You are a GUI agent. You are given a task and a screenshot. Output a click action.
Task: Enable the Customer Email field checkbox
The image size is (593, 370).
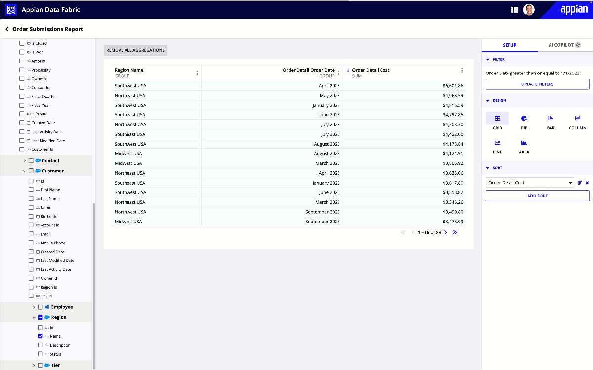point(31,234)
